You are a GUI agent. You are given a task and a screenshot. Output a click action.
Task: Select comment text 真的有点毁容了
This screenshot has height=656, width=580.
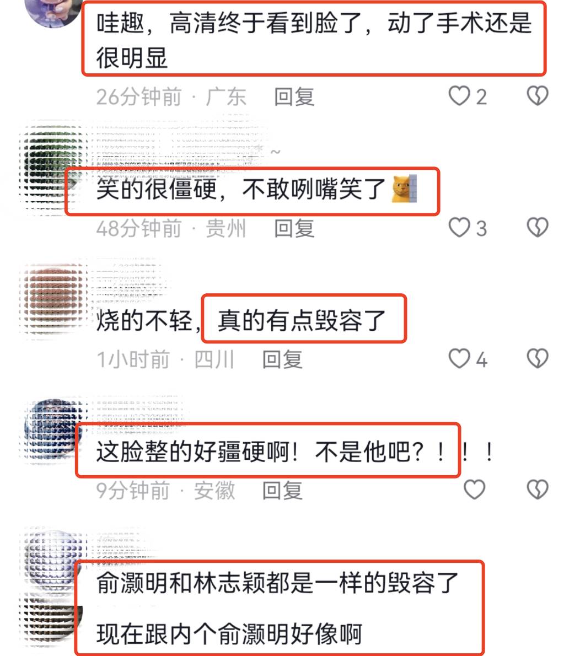(x=301, y=320)
